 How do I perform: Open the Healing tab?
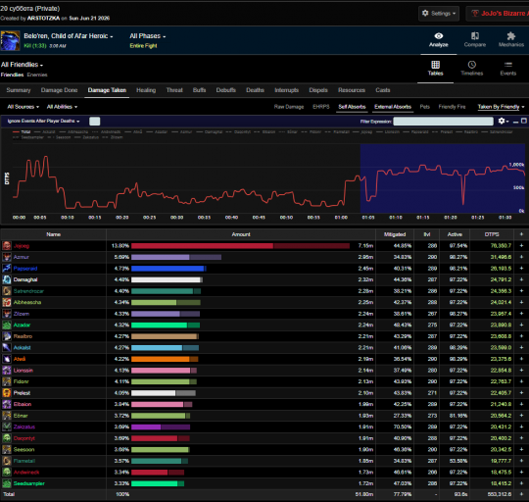[x=146, y=90]
